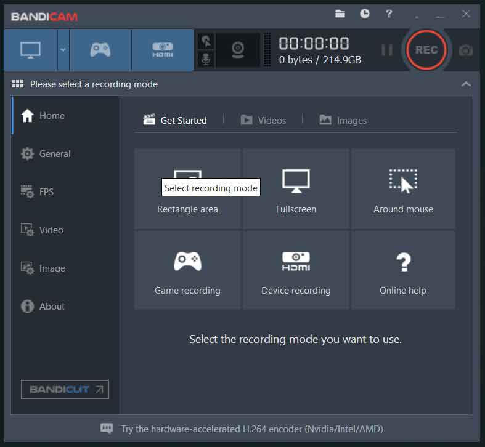Image resolution: width=485 pixels, height=447 pixels.
Task: Toggle microphone recording icon
Action: 206,59
